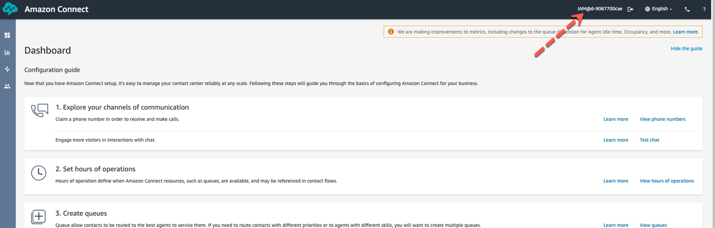
Task: Click the clock hours of operations icon
Action: 39,173
